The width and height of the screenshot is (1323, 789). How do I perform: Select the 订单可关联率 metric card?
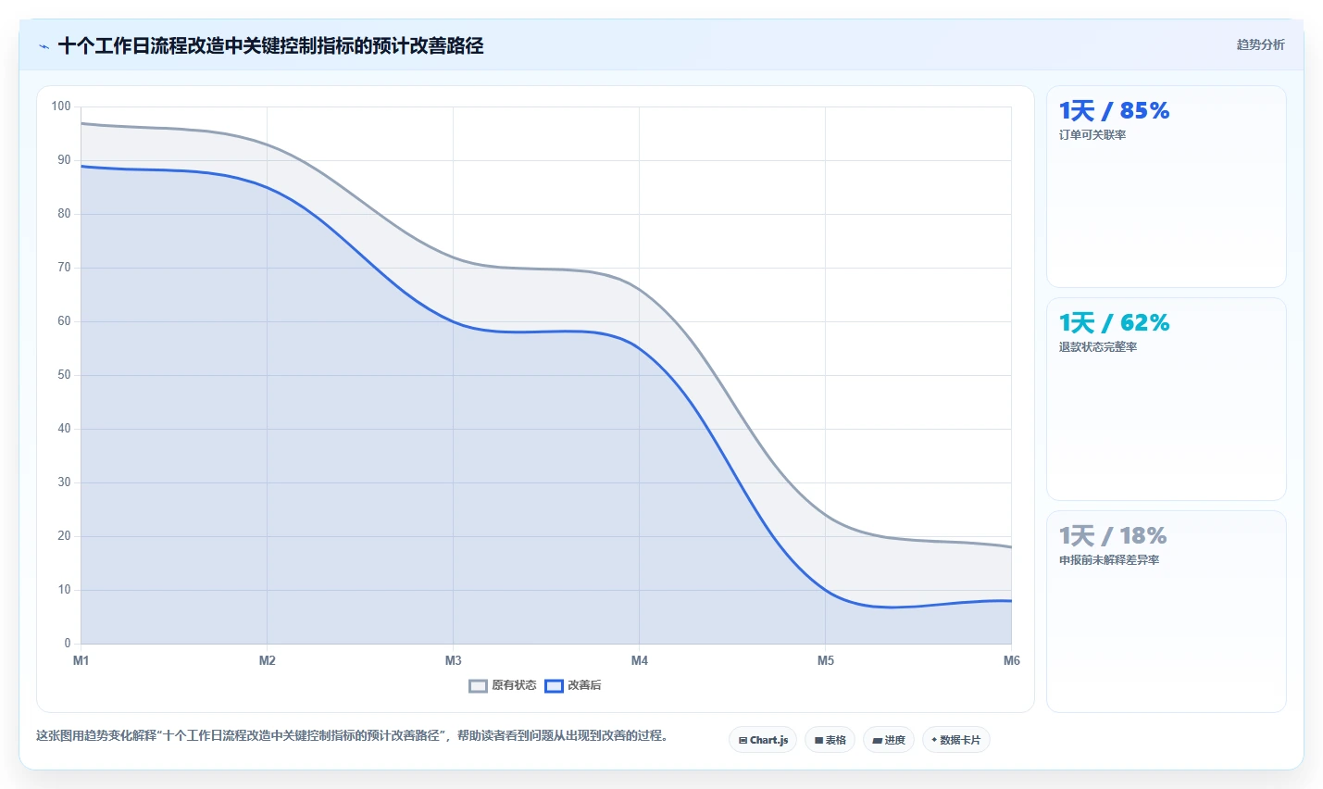click(1166, 186)
